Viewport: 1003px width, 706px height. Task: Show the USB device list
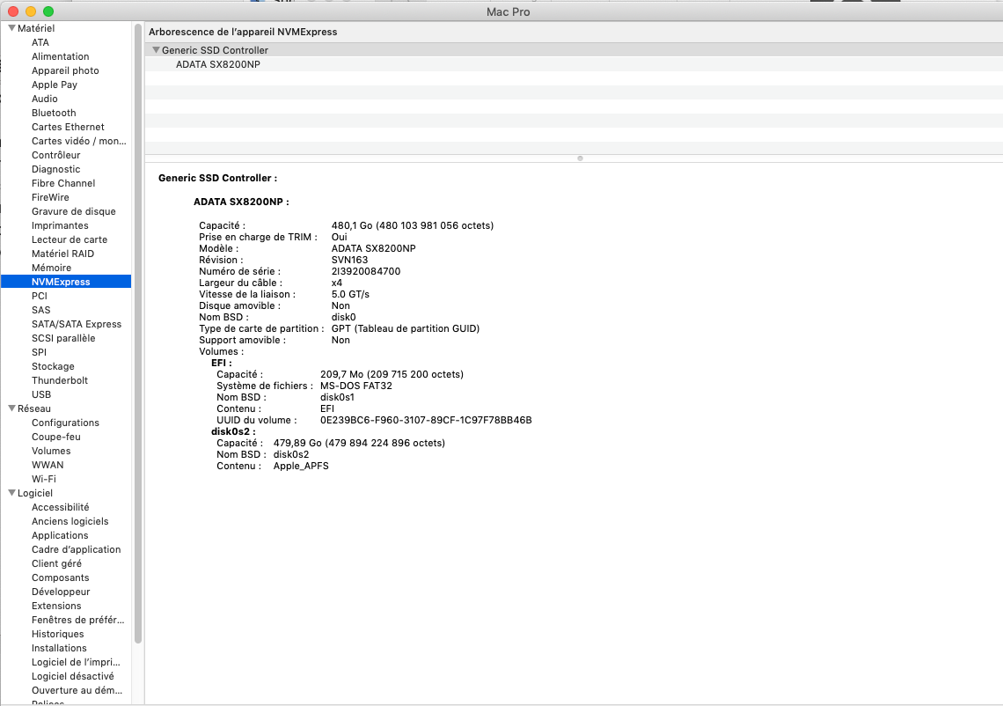(41, 394)
